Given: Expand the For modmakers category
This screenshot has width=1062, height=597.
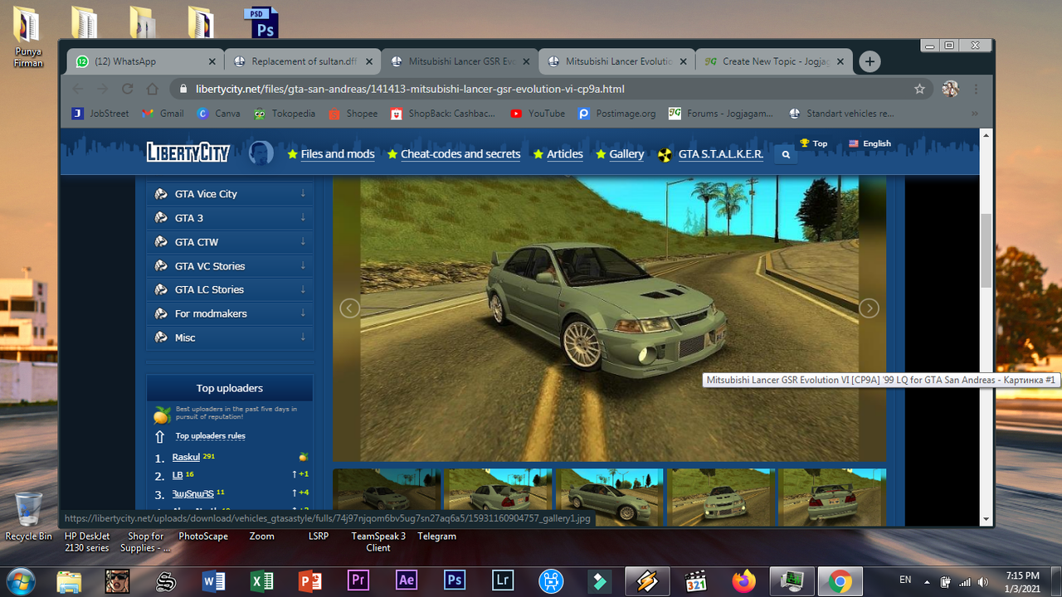Looking at the screenshot, I should pyautogui.click(x=230, y=313).
